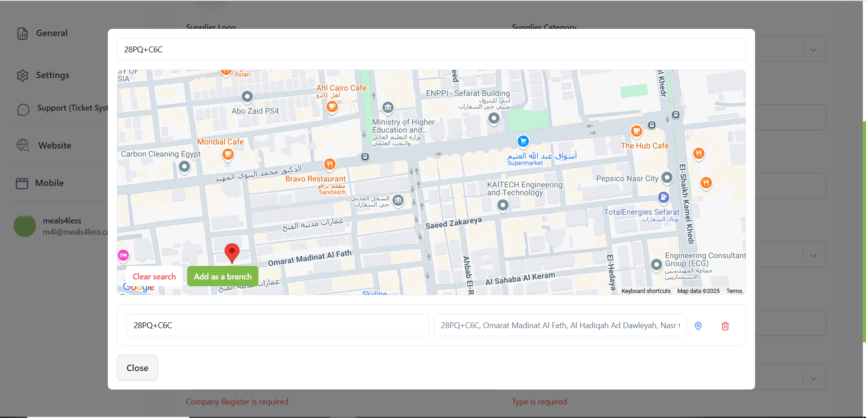Select the pink hotel marker on the map
Viewport: 866px width, 418px height.
(123, 255)
